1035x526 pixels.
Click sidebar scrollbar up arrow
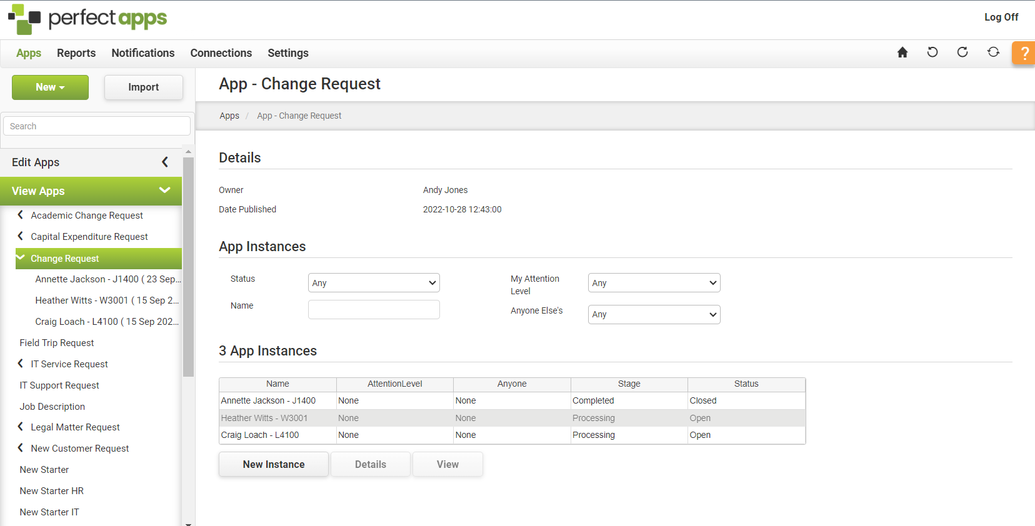click(x=188, y=152)
